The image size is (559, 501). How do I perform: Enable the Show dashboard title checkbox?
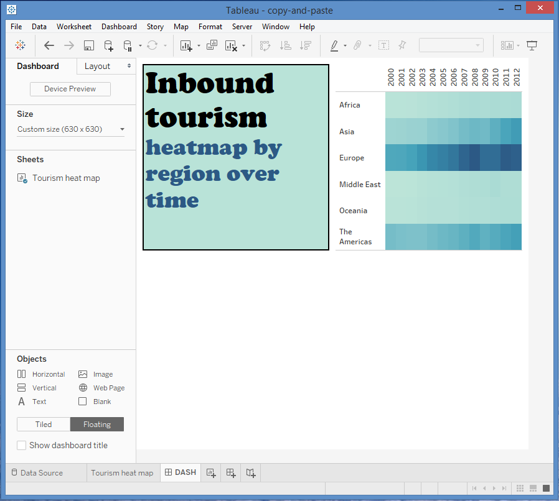22,445
